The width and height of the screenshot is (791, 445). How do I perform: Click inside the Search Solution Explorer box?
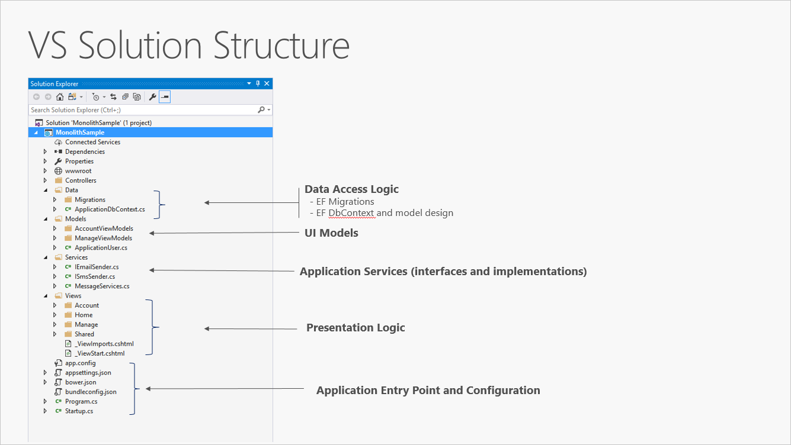coord(119,109)
